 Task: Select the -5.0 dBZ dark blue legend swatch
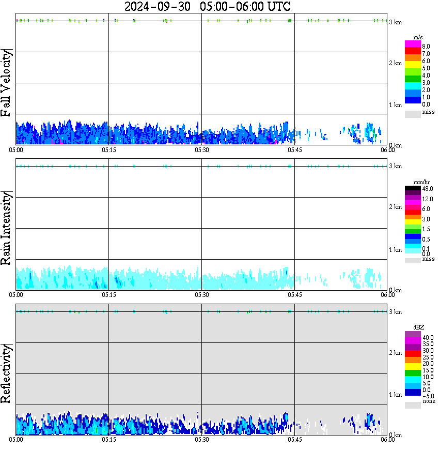point(413,393)
